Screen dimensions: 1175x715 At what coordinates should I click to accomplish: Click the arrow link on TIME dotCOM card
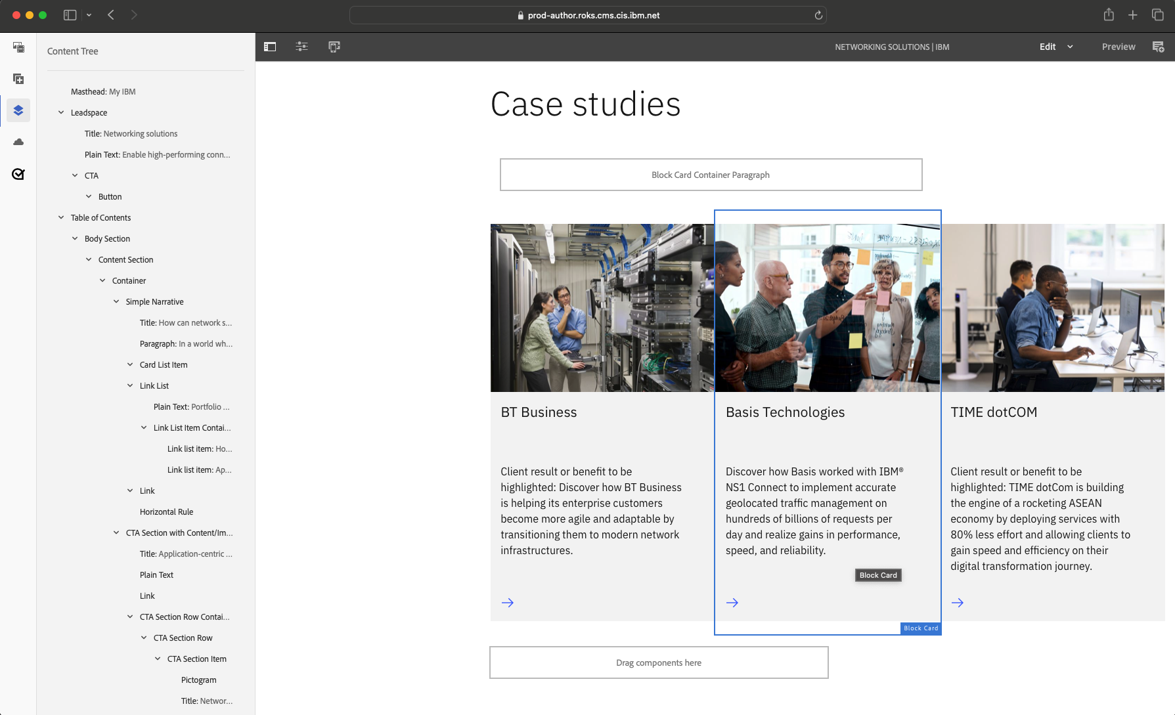[x=958, y=603]
